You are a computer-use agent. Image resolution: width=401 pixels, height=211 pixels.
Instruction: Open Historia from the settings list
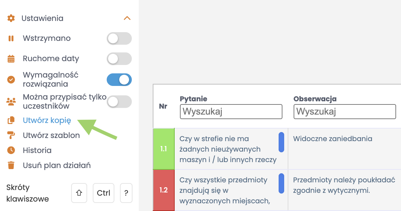(37, 150)
